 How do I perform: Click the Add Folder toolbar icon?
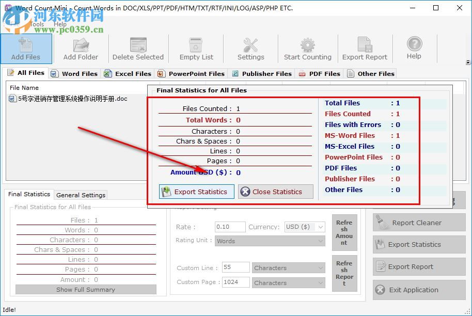pos(81,44)
